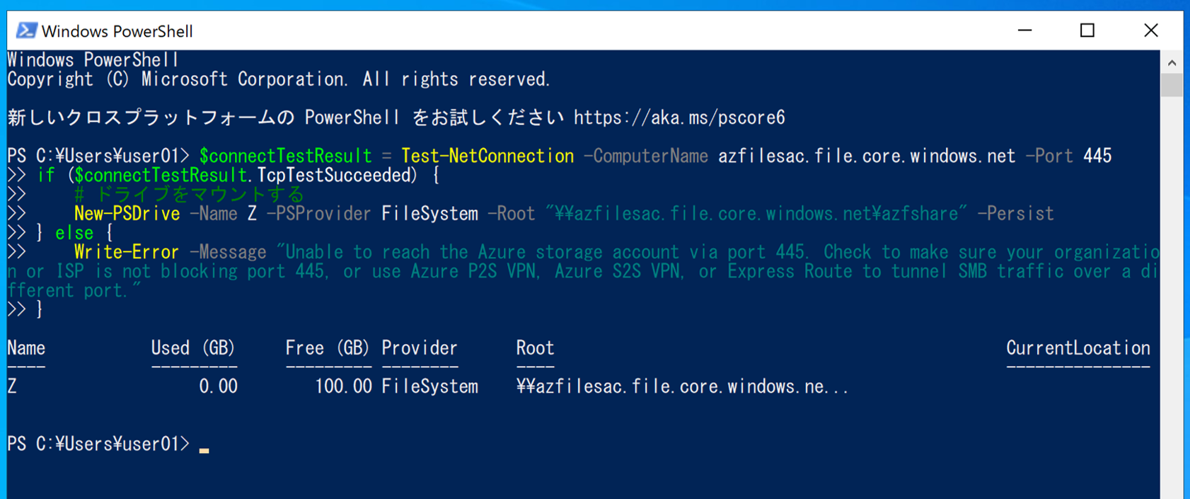Screen dimensions: 1190x499
Task: Open the PowerShell icon system menu
Action: point(26,30)
